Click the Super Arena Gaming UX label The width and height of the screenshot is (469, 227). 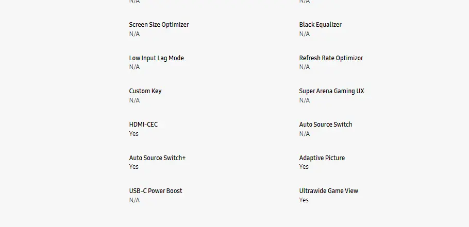331,91
